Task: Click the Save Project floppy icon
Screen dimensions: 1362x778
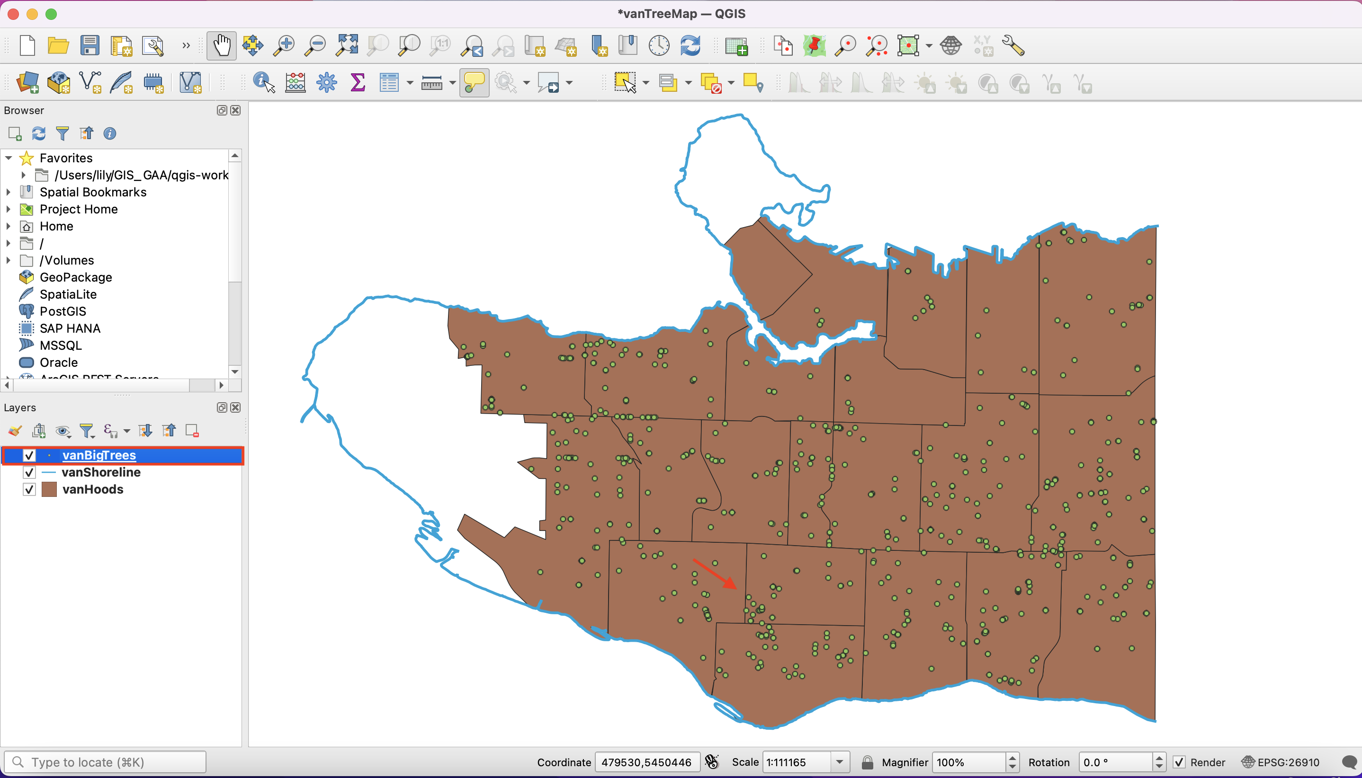Action: [90, 46]
